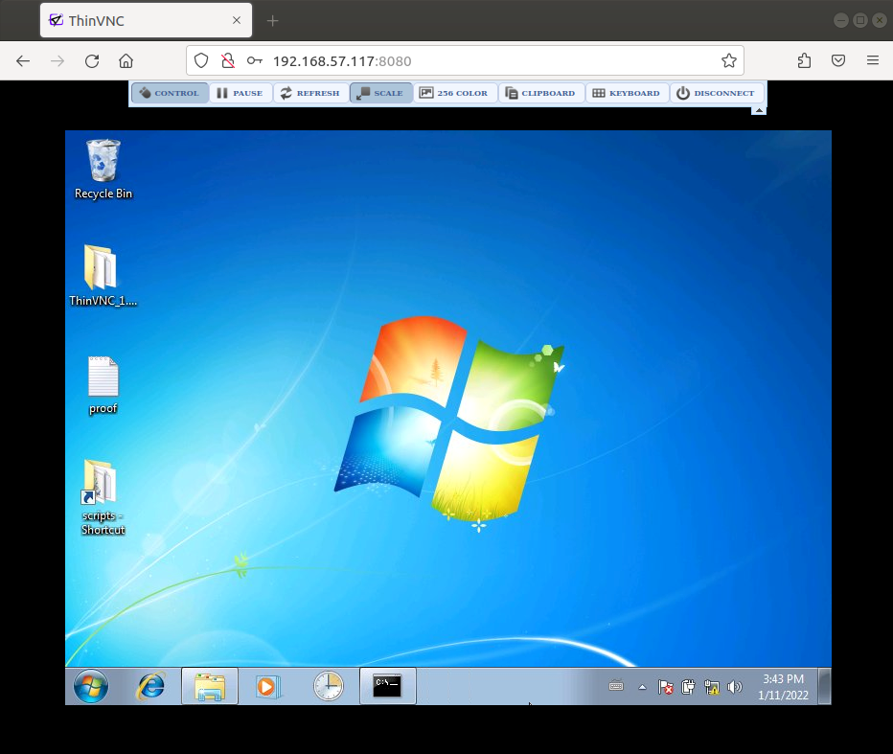Open the tracking protection shield icon
The image size is (893, 754).
click(x=201, y=61)
